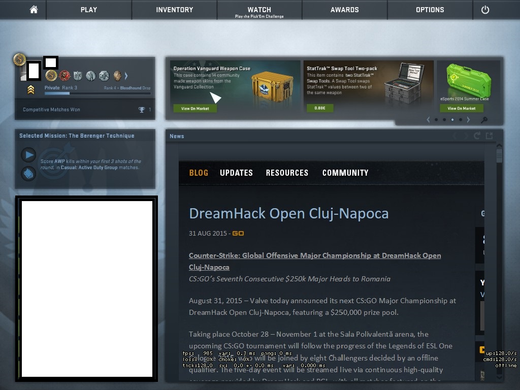Click the Private rank chevrons icon
Viewport: 520px width, 390px height.
(31, 89)
